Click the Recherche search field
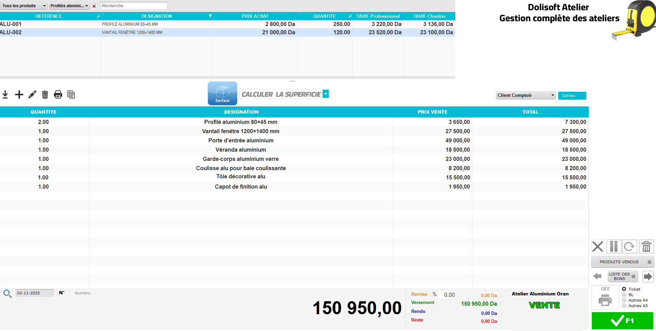 pos(134,6)
